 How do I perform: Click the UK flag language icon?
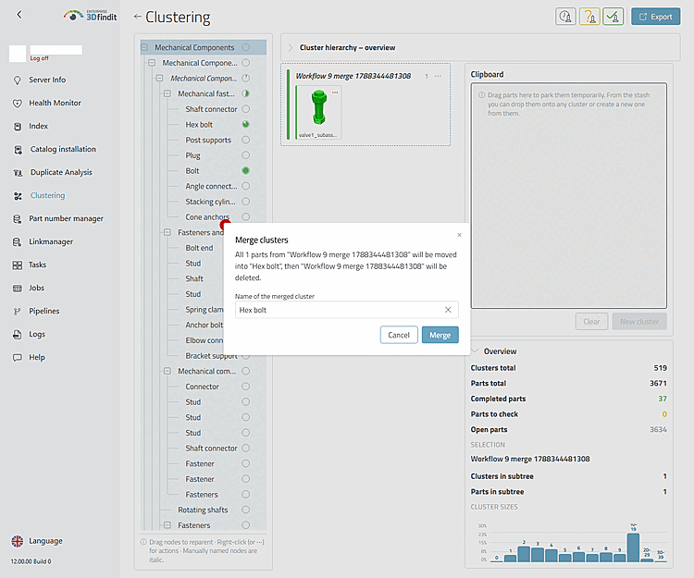tap(18, 541)
